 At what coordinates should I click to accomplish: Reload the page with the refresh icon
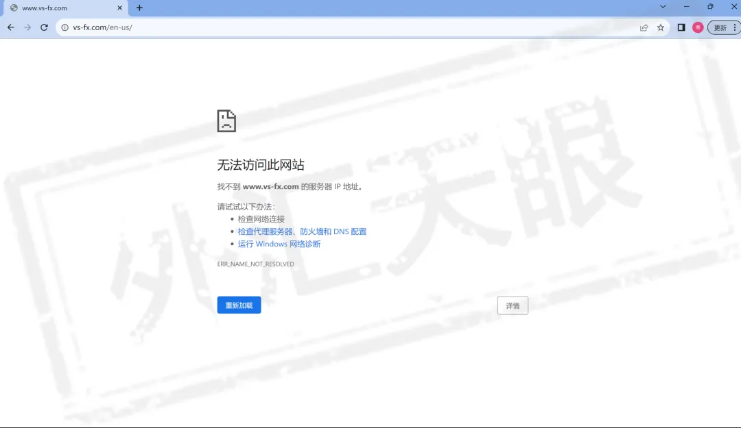pyautogui.click(x=44, y=27)
